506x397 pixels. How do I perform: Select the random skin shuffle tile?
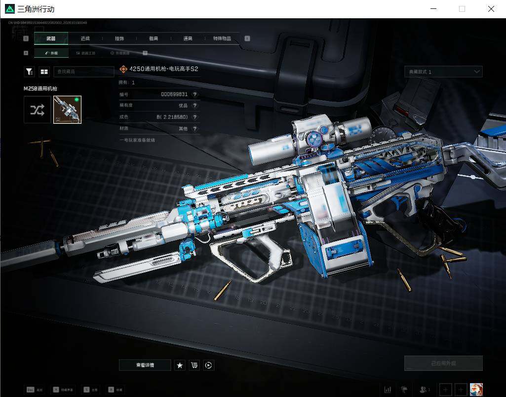(37, 109)
